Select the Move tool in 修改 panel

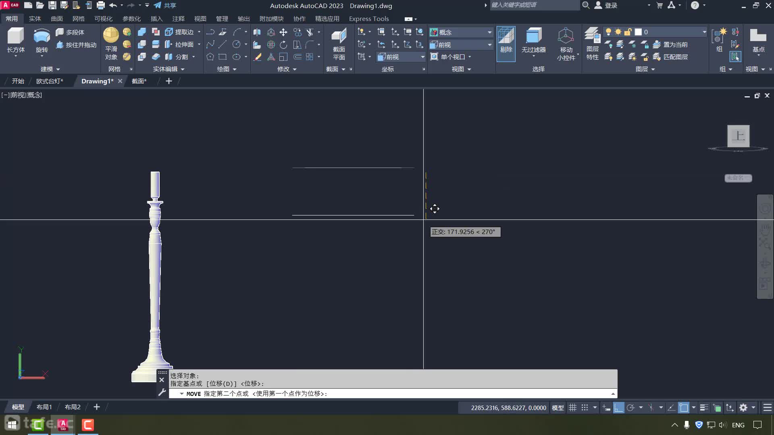pyautogui.click(x=283, y=32)
